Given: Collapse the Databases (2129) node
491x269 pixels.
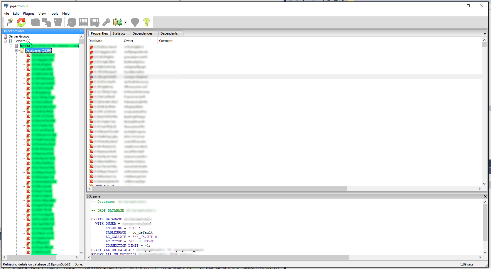Looking at the screenshot, I should pyautogui.click(x=16, y=50).
